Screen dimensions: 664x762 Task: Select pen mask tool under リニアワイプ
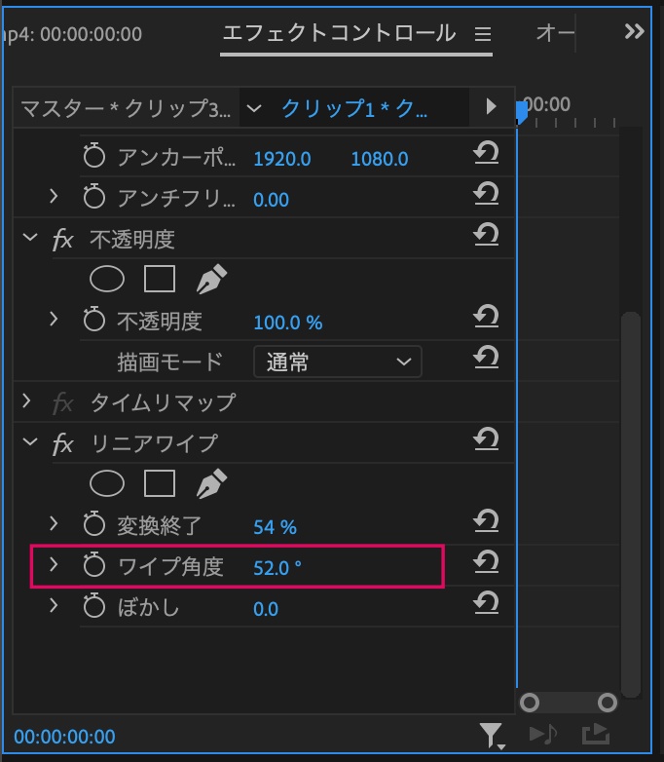point(211,483)
